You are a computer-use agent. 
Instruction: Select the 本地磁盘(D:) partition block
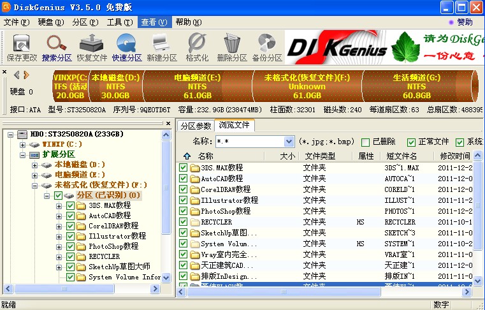coord(116,86)
